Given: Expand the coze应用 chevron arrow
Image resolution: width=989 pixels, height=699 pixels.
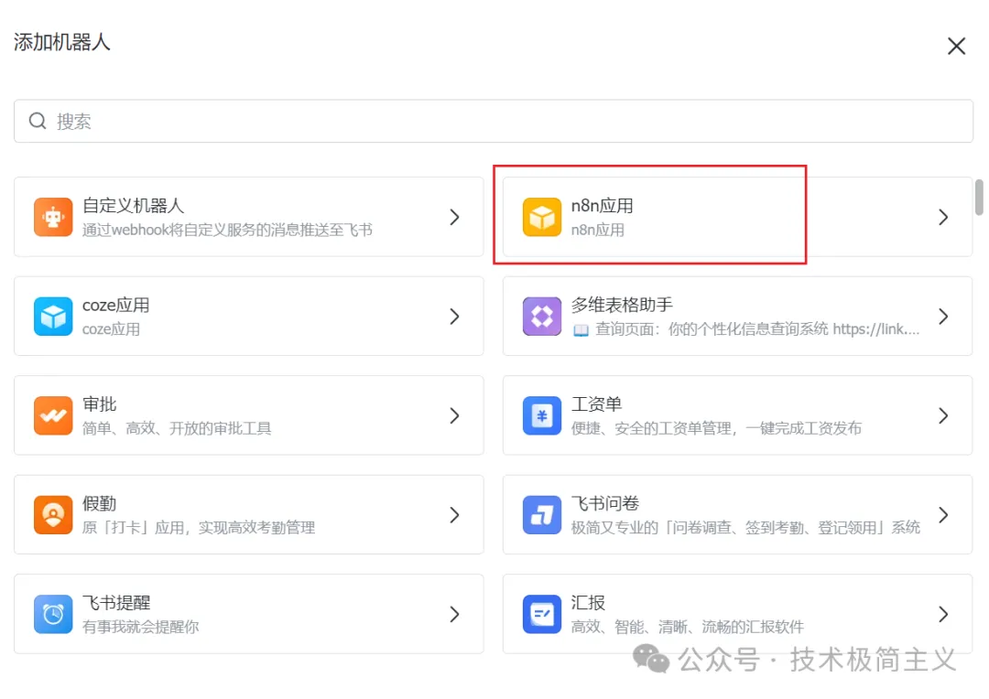Looking at the screenshot, I should (x=455, y=317).
